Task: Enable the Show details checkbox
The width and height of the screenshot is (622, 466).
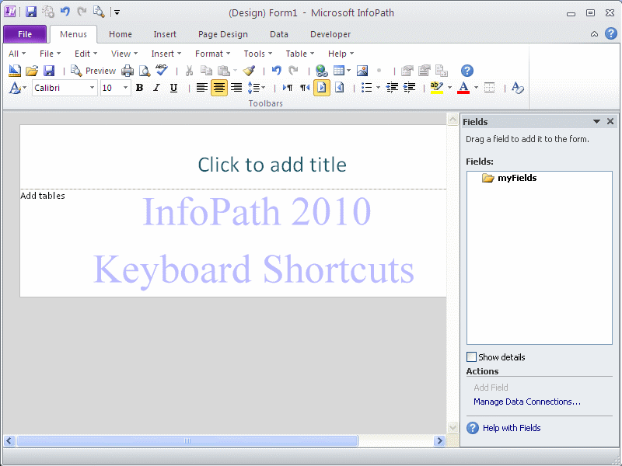Action: pos(471,357)
